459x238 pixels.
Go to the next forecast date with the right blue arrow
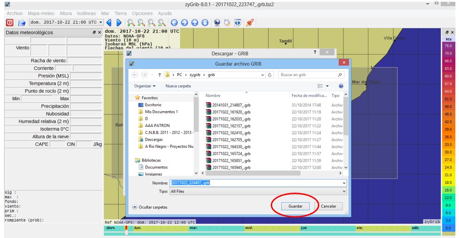119,23
